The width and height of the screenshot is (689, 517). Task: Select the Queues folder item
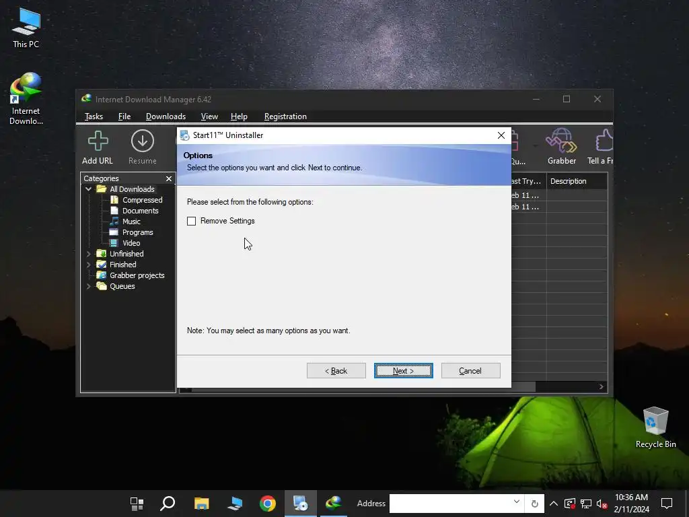point(122,286)
